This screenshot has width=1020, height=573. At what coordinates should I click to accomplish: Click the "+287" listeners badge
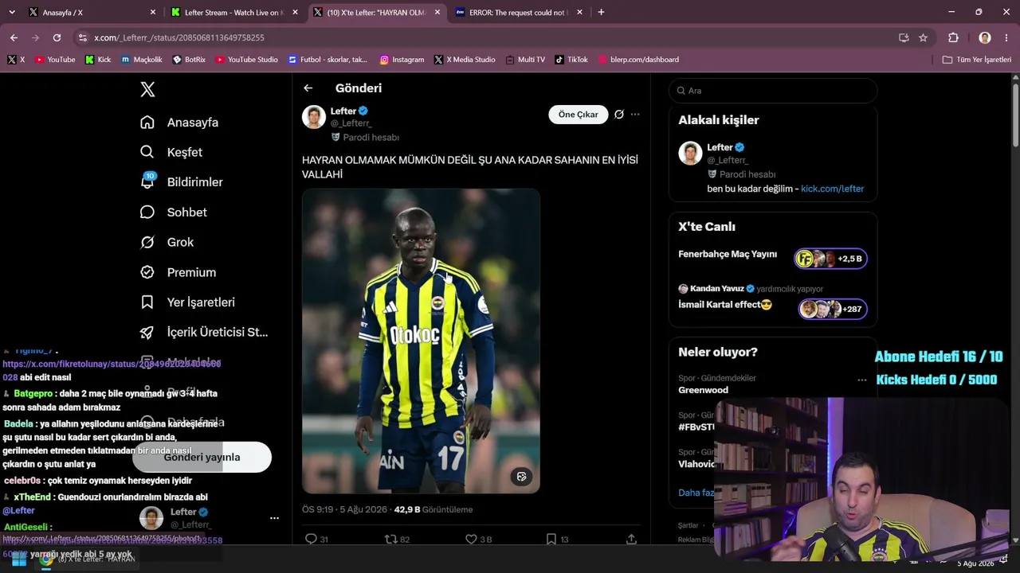click(x=833, y=309)
